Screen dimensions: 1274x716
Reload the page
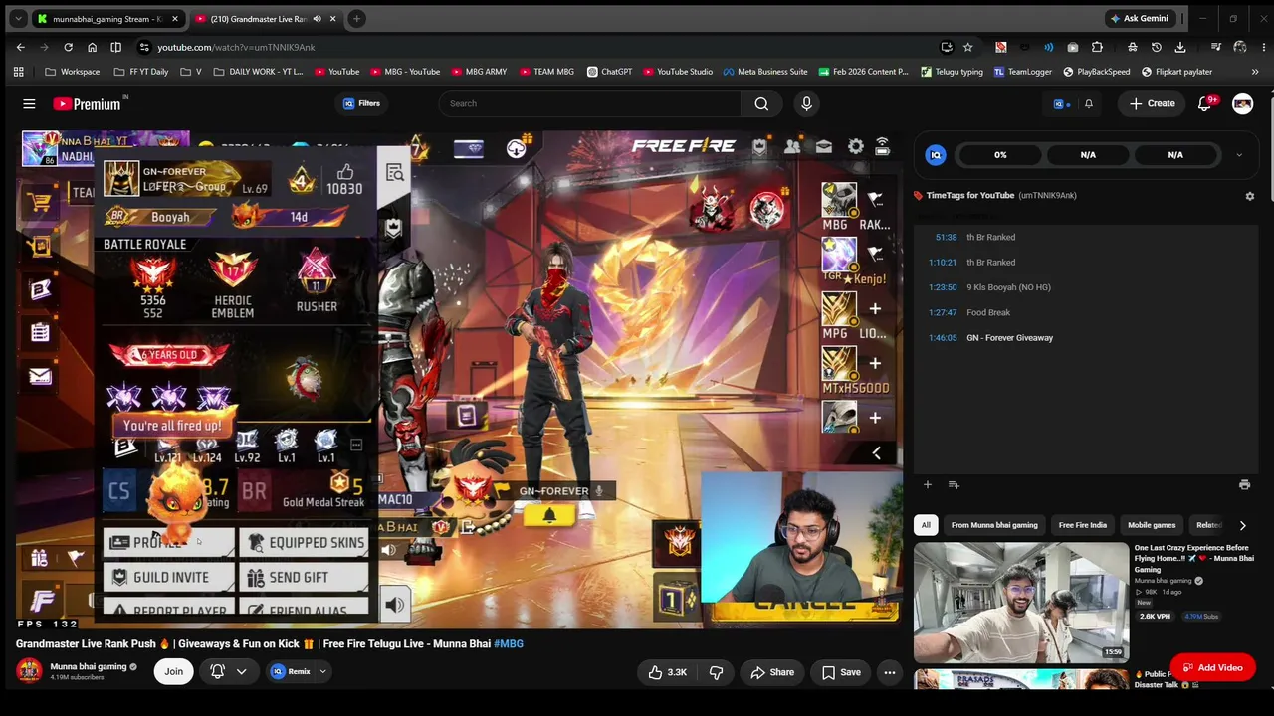point(68,47)
